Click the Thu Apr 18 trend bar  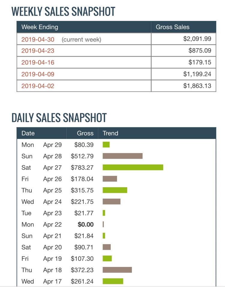point(117,270)
